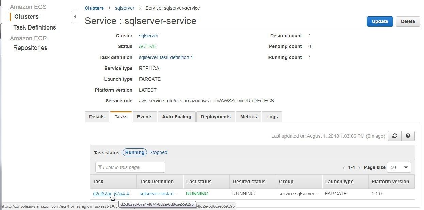This screenshot has width=424, height=210.
Task: Open Clusters in the sidebar
Action: (26, 17)
